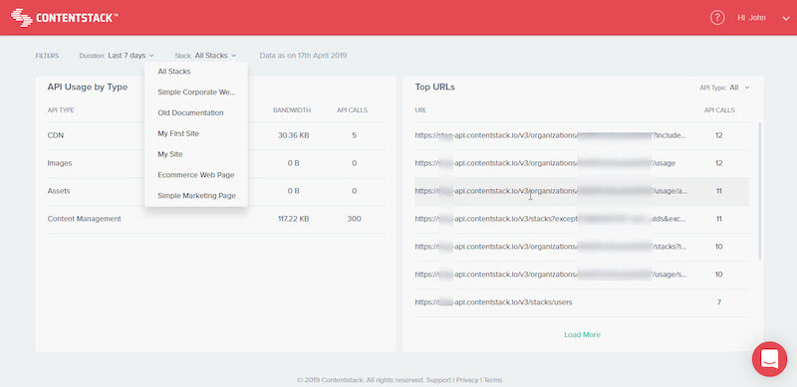Open the Support footer link
797x387 pixels.
[438, 380]
